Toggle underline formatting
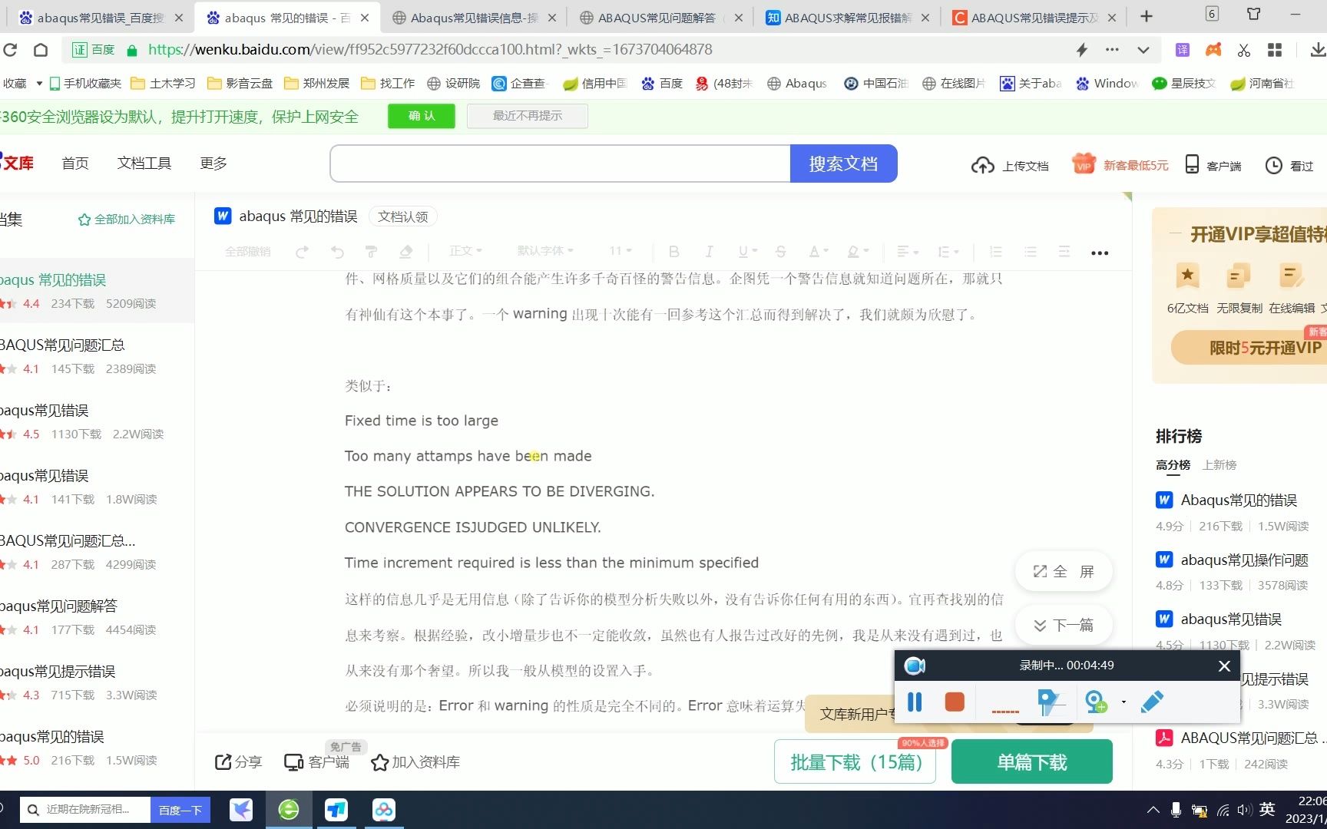Viewport: 1327px width, 829px height. click(x=747, y=252)
